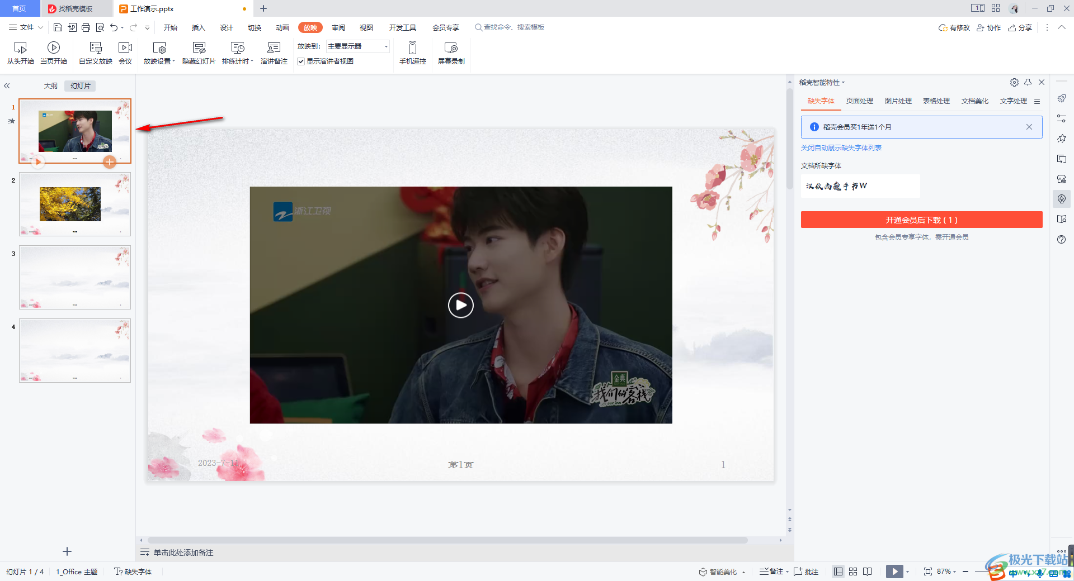
Task: Open the Insert (插入) ribbon tab
Action: coord(199,27)
